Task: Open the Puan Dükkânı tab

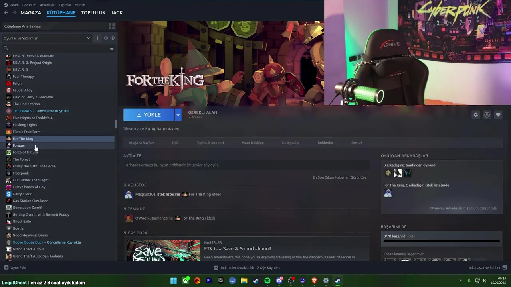Action: [253, 142]
